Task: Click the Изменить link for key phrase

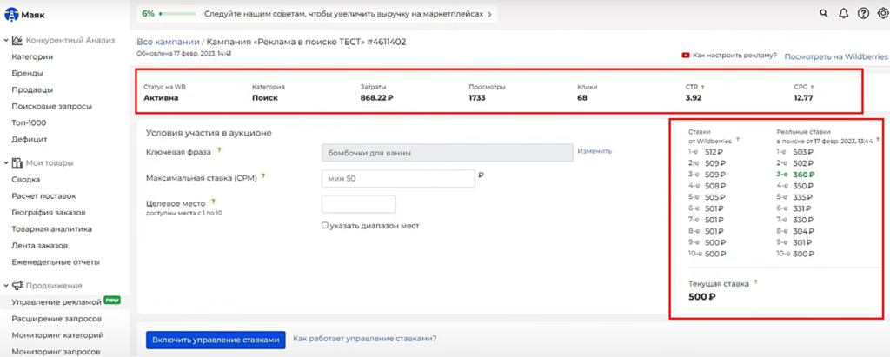Action: tap(594, 150)
